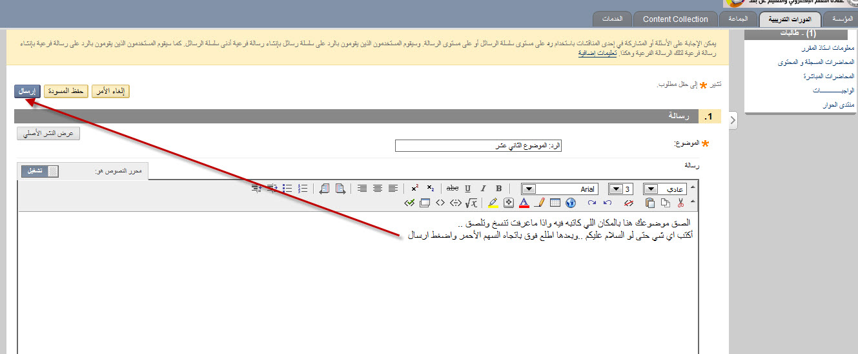
Task: Open the Arial font dropdown
Action: (x=529, y=189)
